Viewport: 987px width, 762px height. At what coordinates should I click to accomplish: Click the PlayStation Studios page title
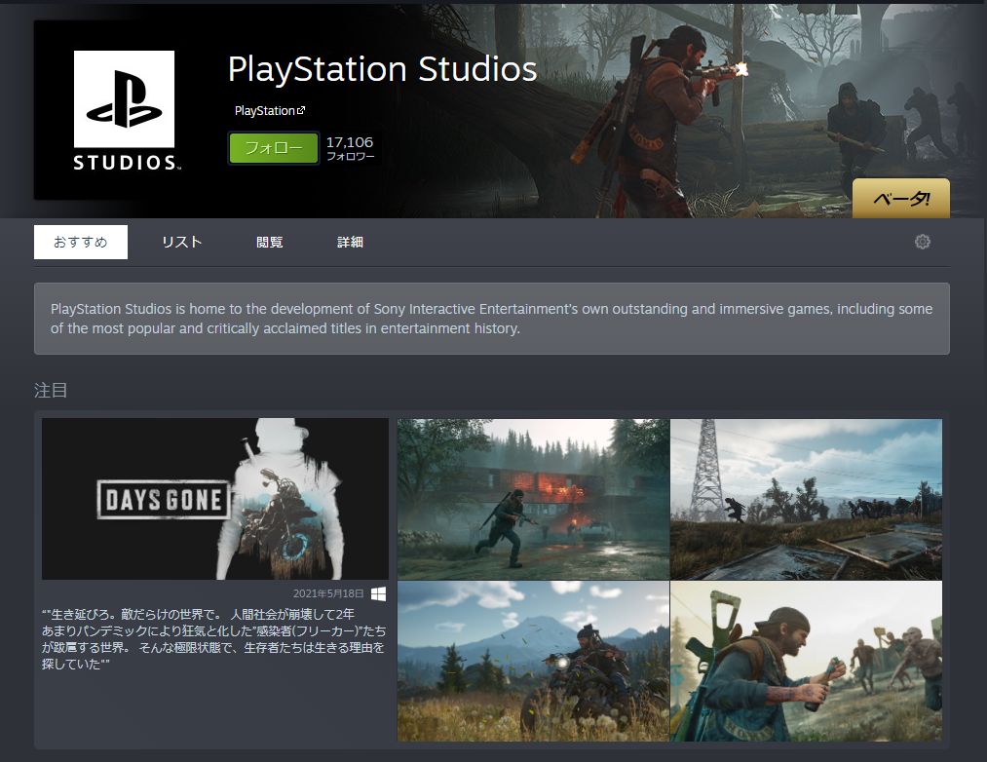(x=382, y=68)
